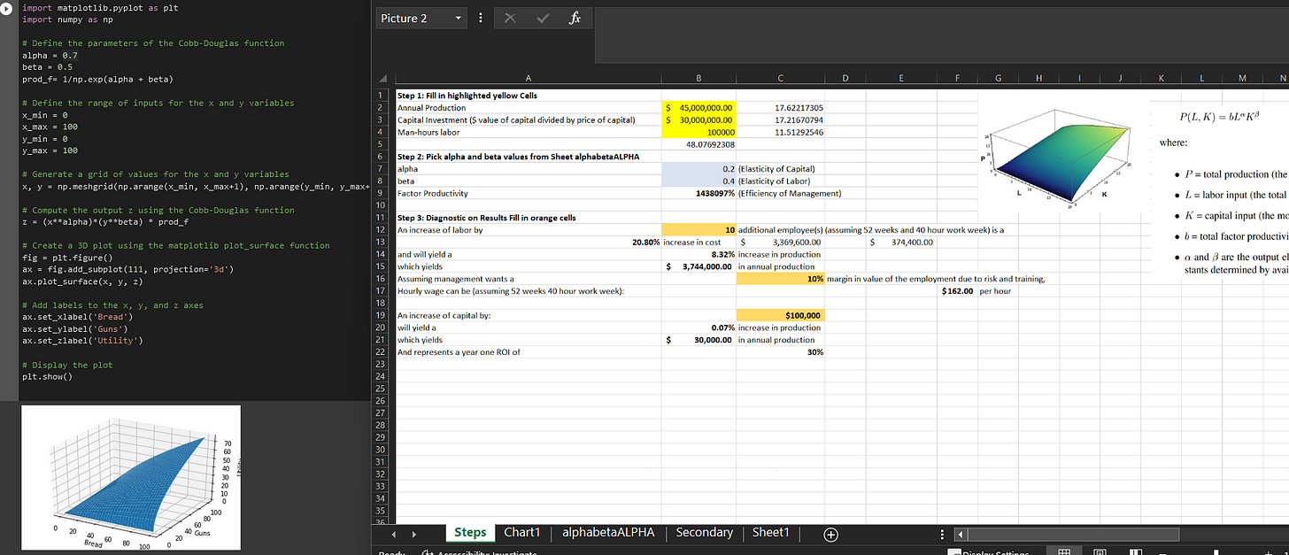Add a new sheet with plus icon

[x=830, y=534]
